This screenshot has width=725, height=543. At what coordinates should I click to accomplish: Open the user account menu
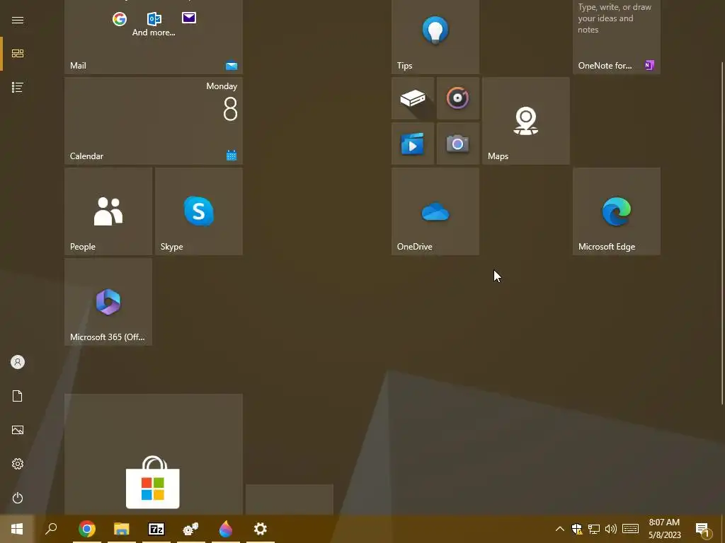[x=18, y=362]
